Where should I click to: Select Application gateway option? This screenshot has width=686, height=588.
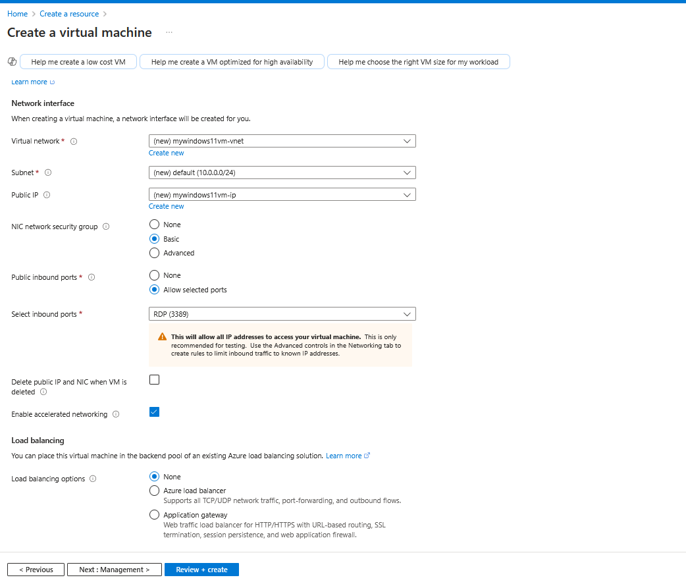(155, 514)
